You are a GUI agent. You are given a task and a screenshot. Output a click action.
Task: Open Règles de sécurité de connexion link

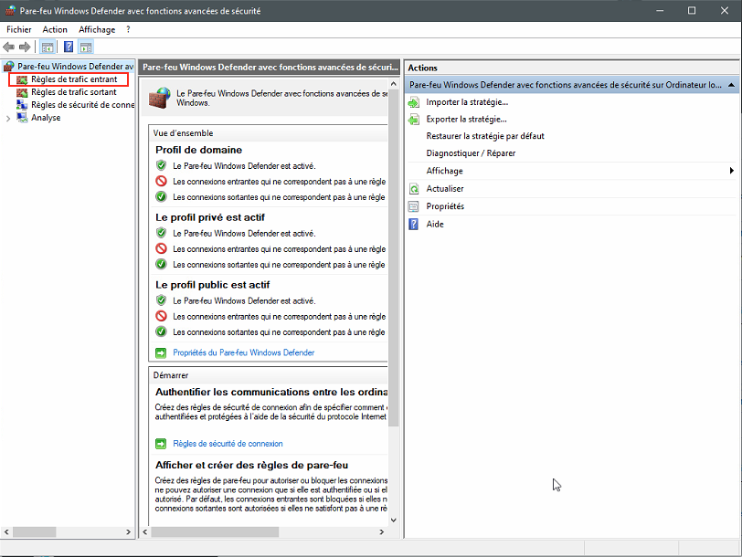[x=228, y=444]
